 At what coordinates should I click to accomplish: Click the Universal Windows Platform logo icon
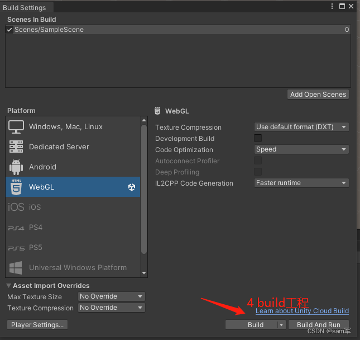[x=16, y=268]
